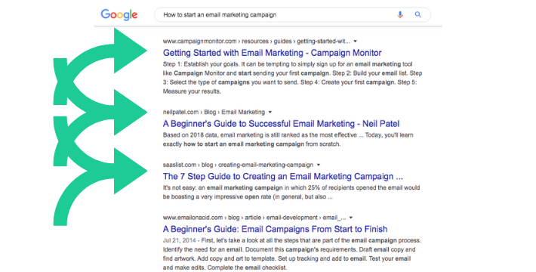Click the middle green arrow graphic
Screen dimensions: 536x272
(100, 127)
